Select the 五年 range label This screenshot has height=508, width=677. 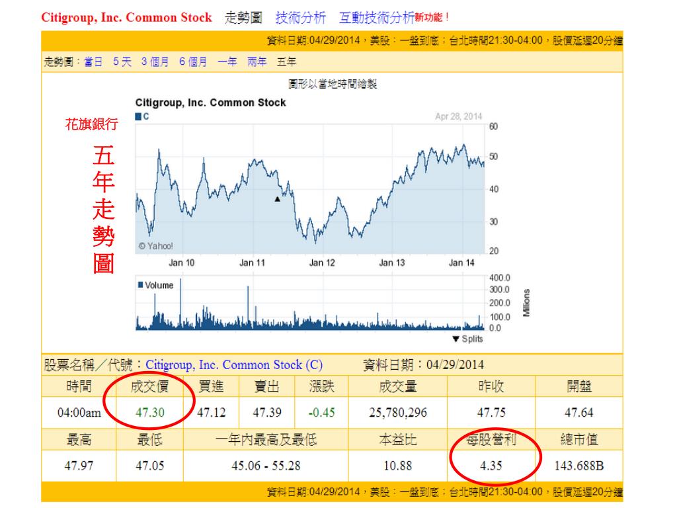tap(286, 62)
